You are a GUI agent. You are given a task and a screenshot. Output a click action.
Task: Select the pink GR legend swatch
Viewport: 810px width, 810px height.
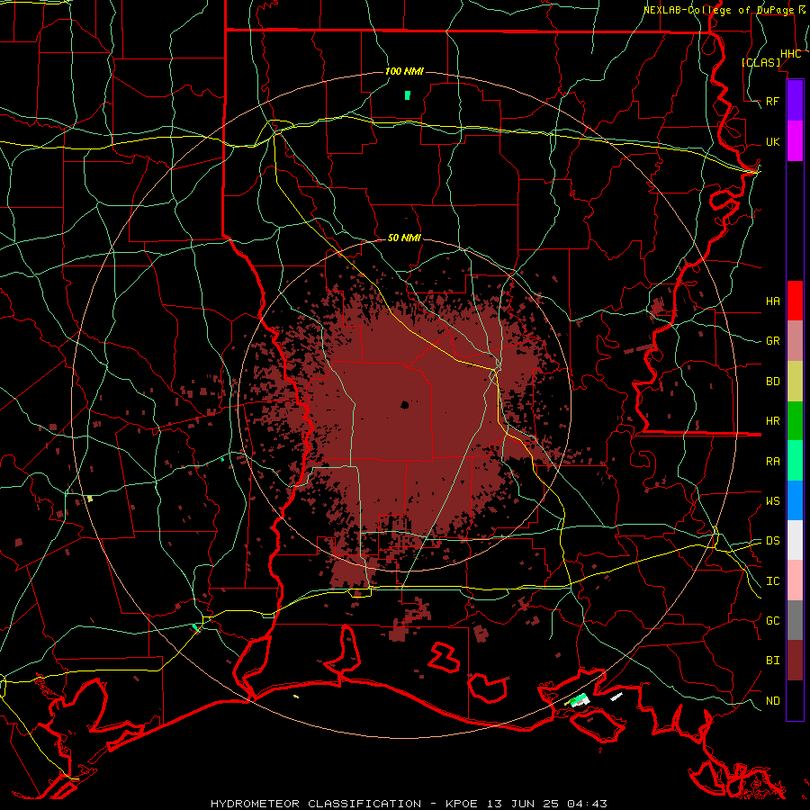pos(795,341)
